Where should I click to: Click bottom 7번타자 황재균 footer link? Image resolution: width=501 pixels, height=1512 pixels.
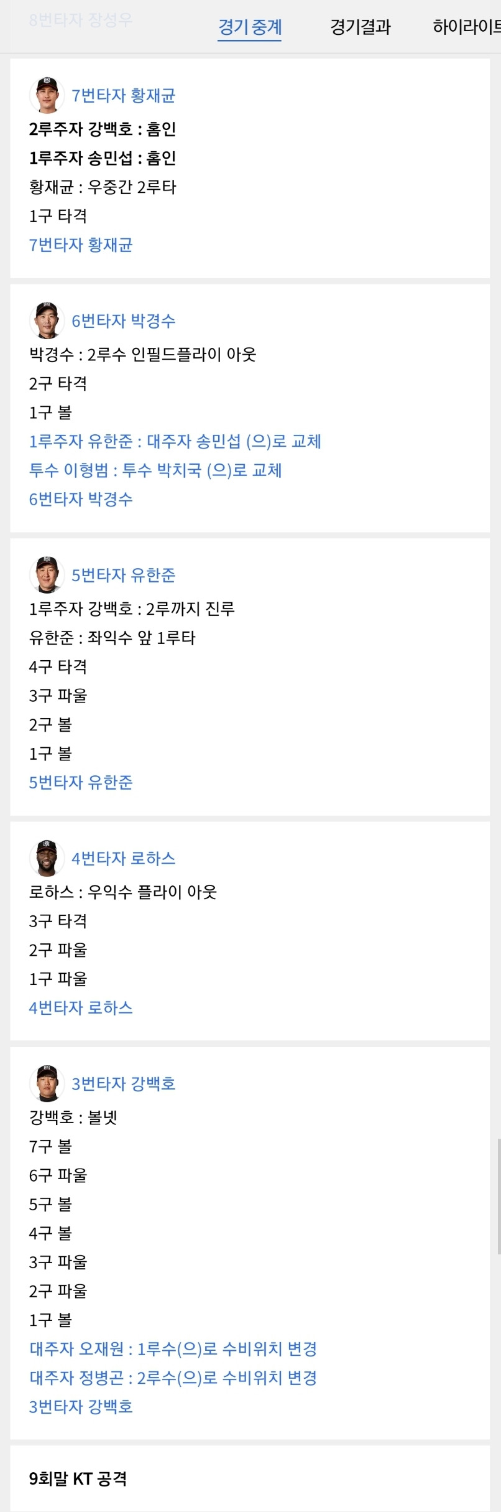click(x=81, y=245)
